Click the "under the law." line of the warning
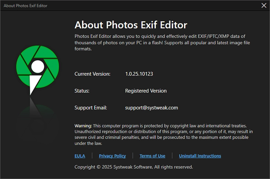Screen dimensions: 270x179 (x=88, y=143)
